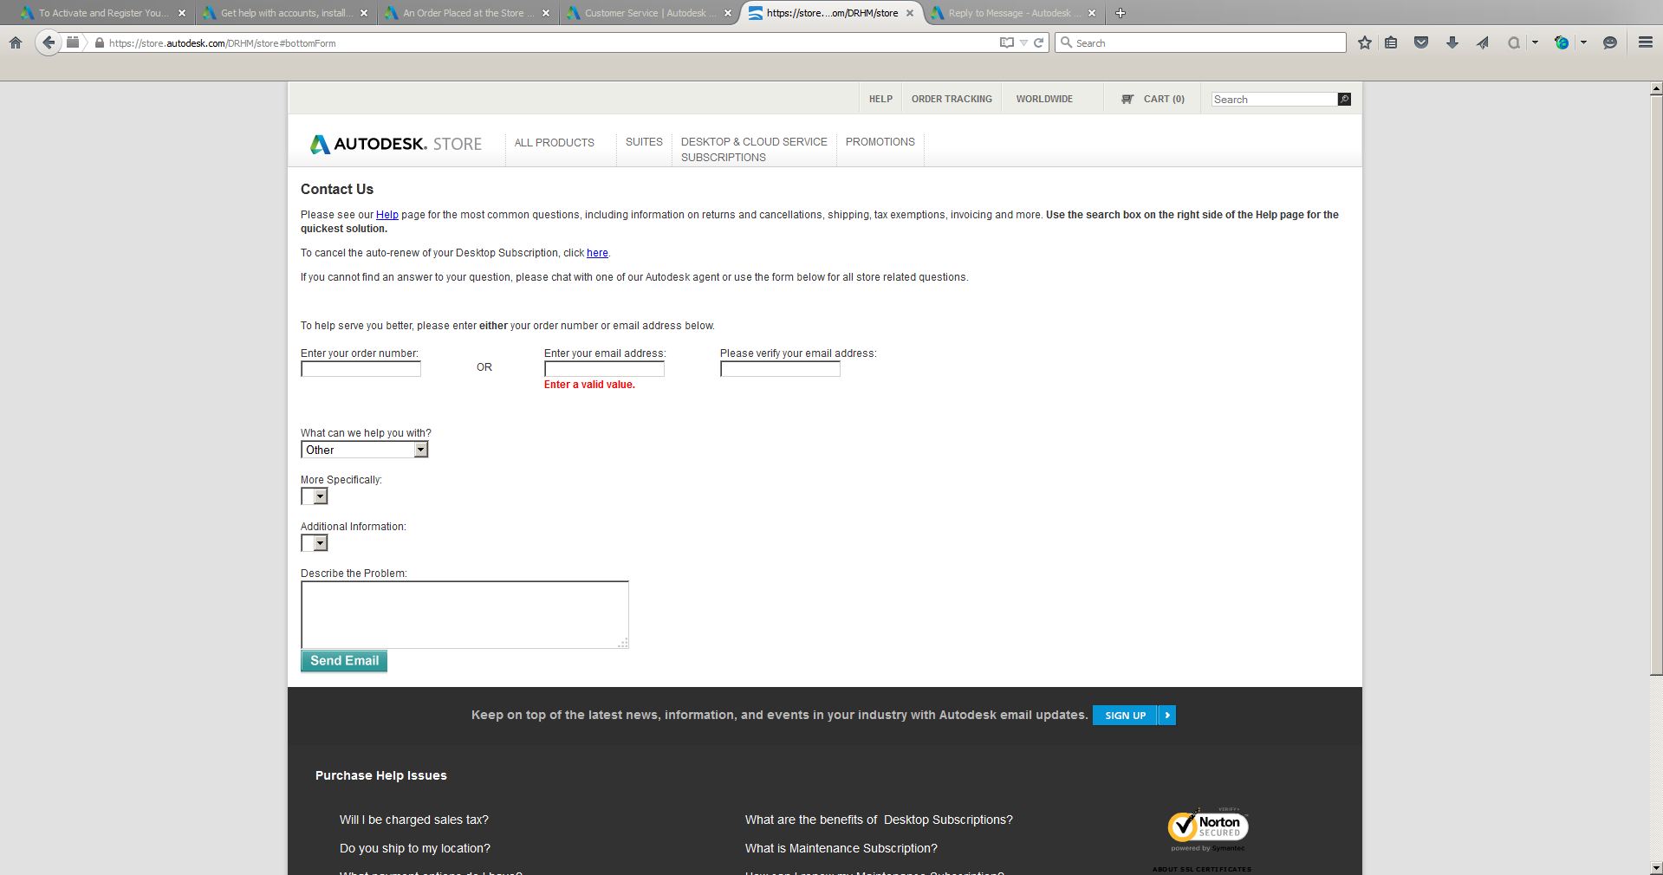Image resolution: width=1663 pixels, height=875 pixels.
Task: Click the Firefox home icon
Action: click(16, 42)
